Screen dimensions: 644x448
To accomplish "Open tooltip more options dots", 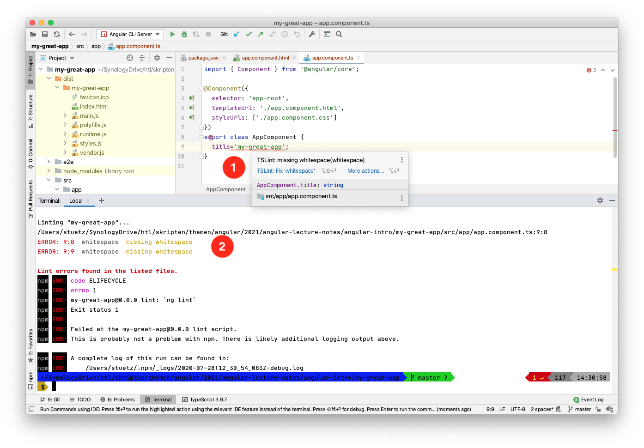I will click(x=401, y=160).
